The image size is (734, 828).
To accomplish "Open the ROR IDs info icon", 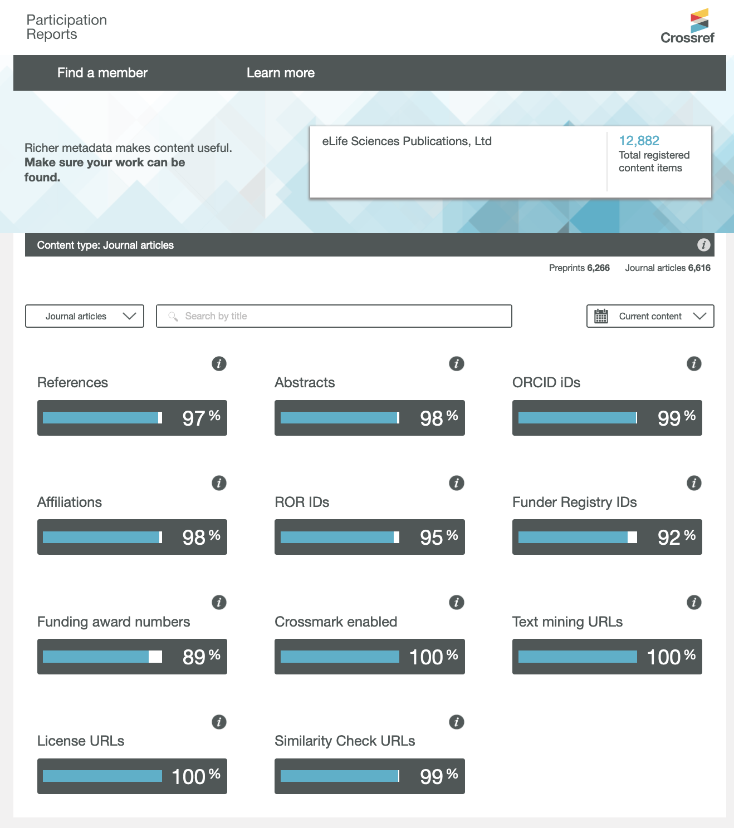I will tap(457, 483).
